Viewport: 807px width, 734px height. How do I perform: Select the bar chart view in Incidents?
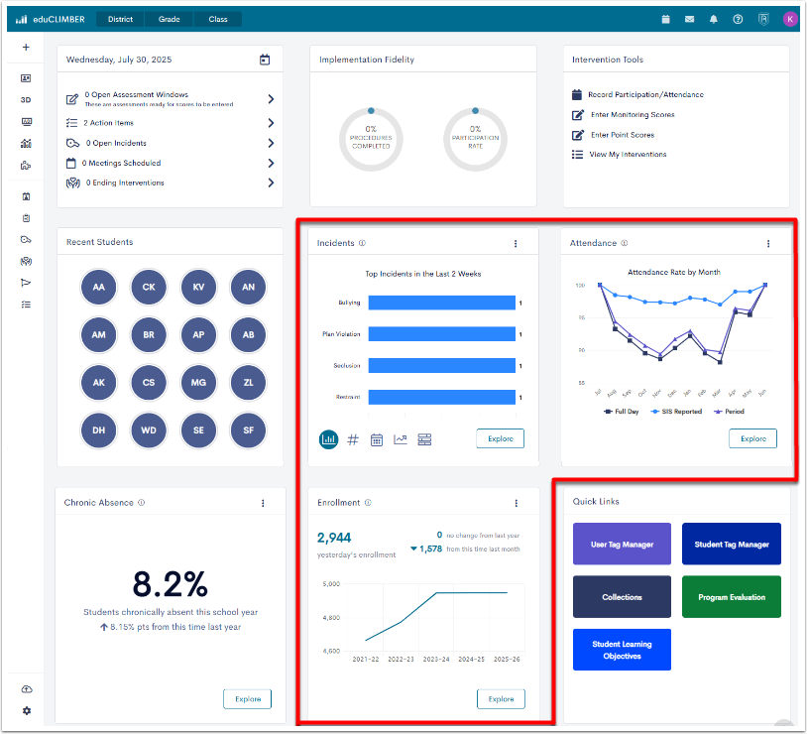(328, 439)
